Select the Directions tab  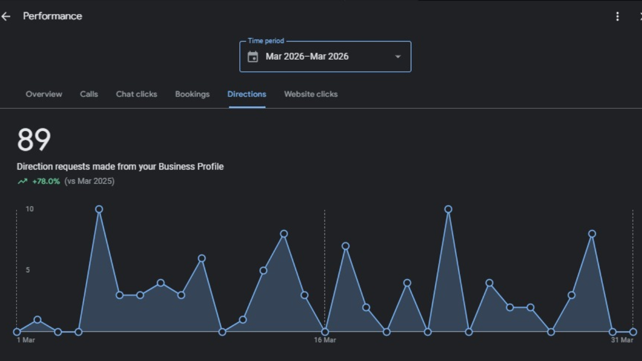(247, 94)
